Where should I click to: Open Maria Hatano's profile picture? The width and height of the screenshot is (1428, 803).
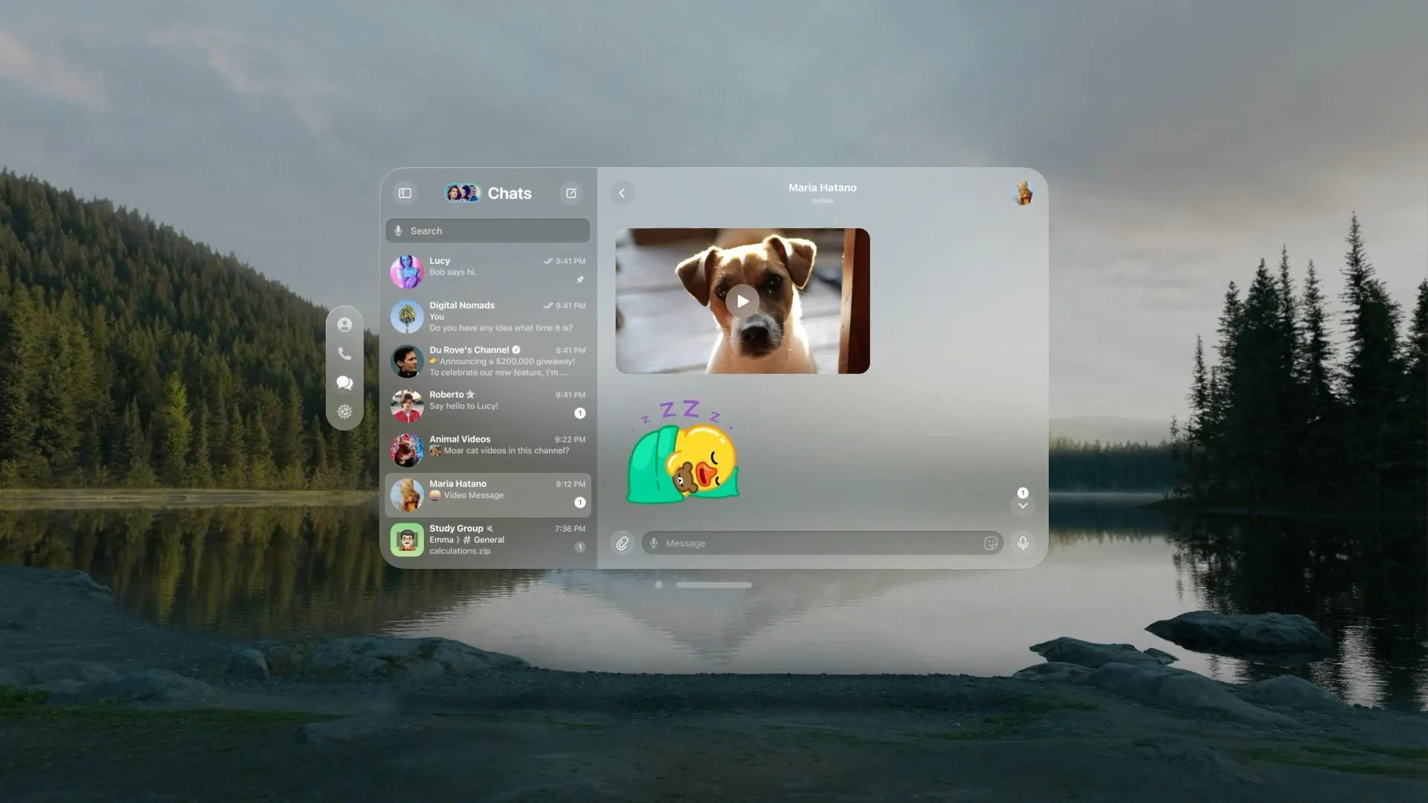[1024, 193]
